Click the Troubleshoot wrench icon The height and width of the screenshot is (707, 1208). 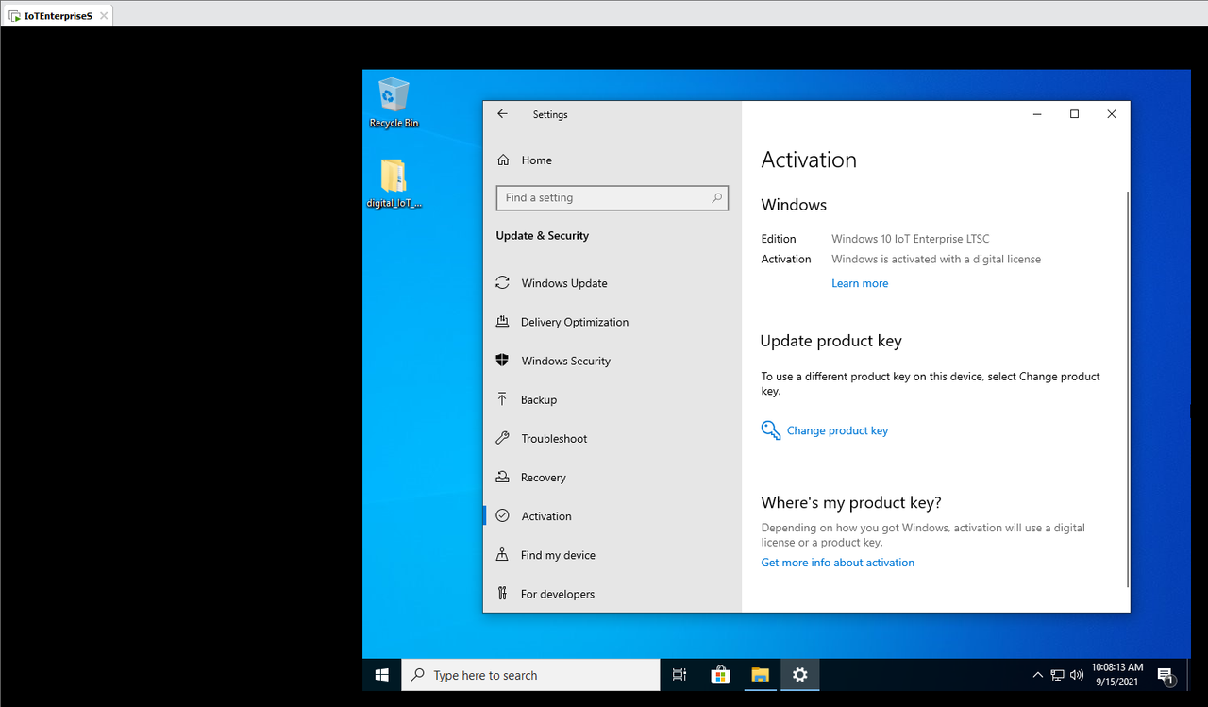(x=502, y=438)
